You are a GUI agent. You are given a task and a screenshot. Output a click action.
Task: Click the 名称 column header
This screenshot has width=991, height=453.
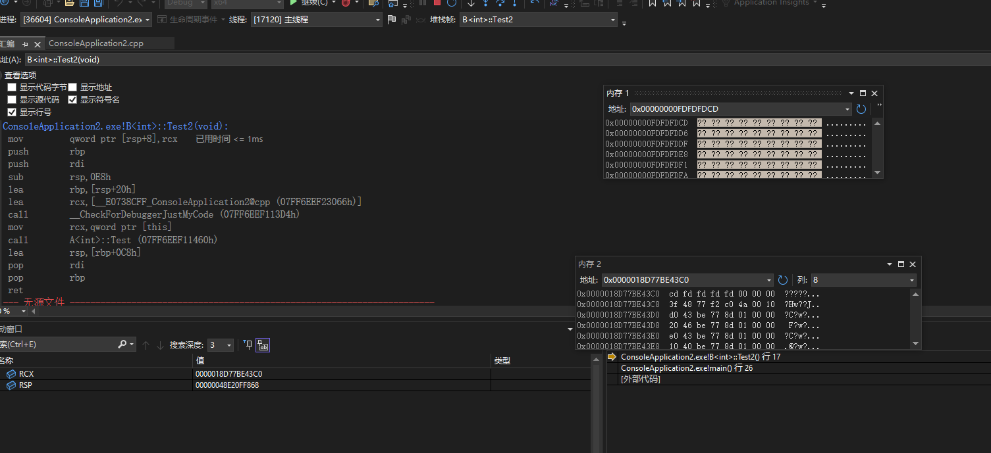pos(96,360)
